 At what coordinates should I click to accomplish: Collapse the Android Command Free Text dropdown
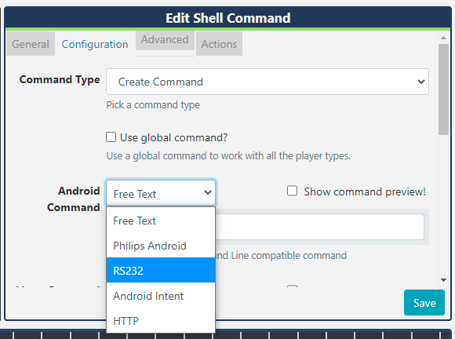point(161,193)
